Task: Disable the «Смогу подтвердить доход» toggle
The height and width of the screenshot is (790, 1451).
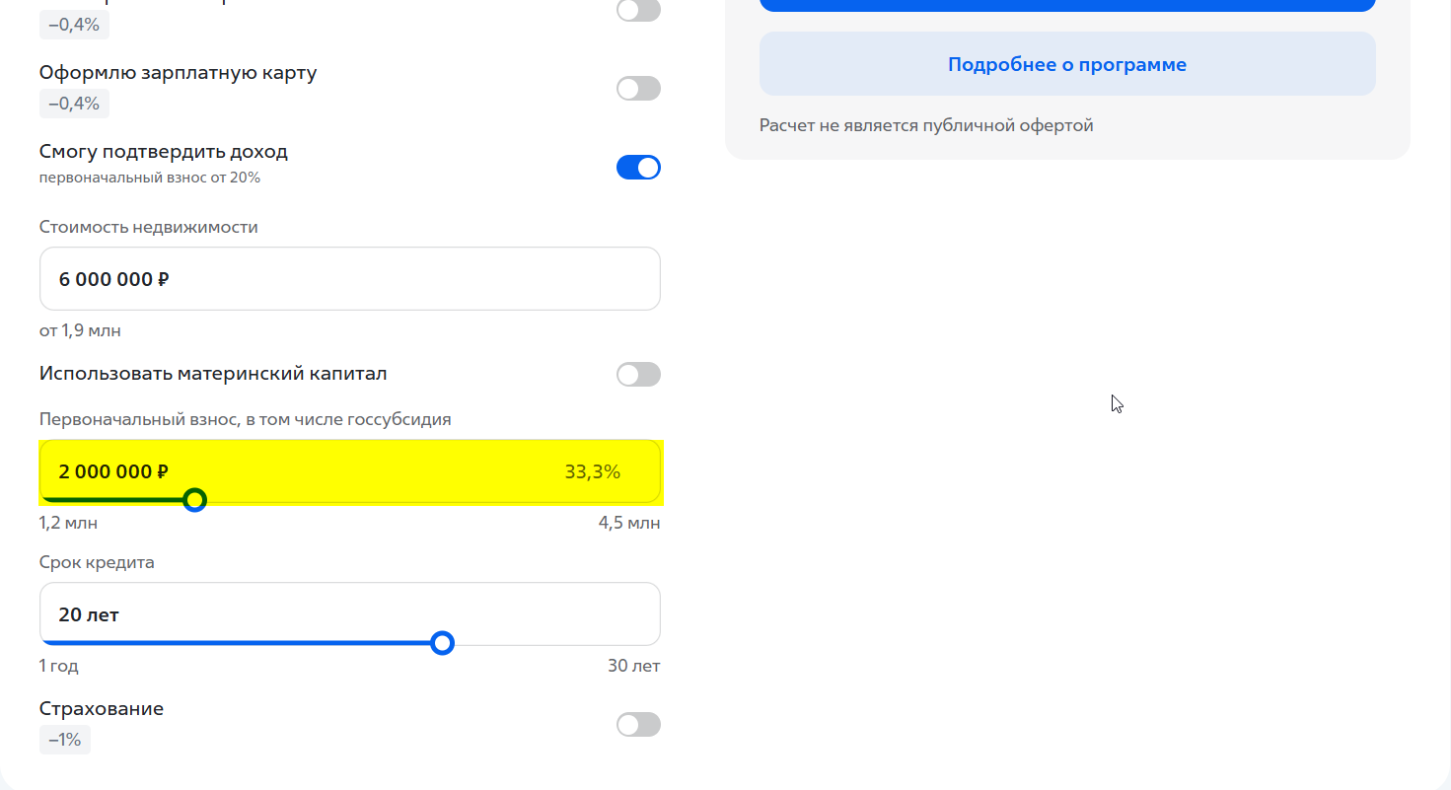Action: point(638,167)
